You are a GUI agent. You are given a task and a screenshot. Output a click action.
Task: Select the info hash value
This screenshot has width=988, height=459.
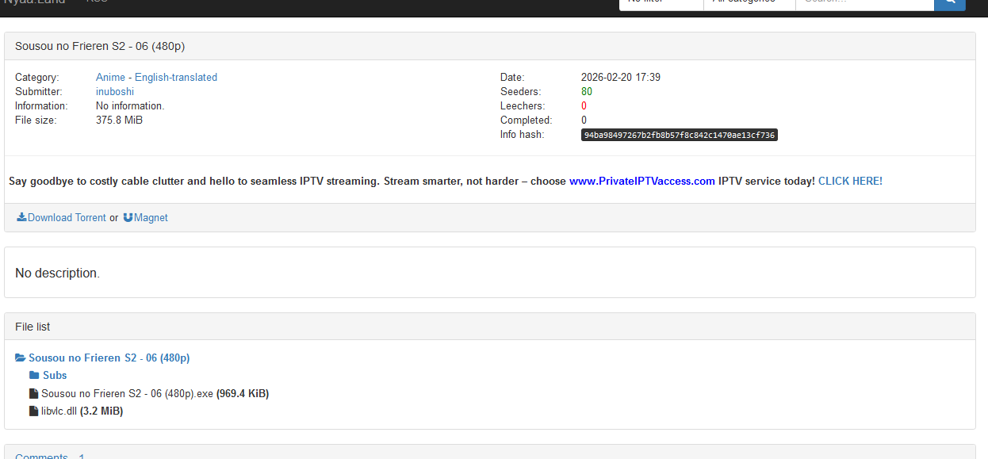click(x=680, y=136)
